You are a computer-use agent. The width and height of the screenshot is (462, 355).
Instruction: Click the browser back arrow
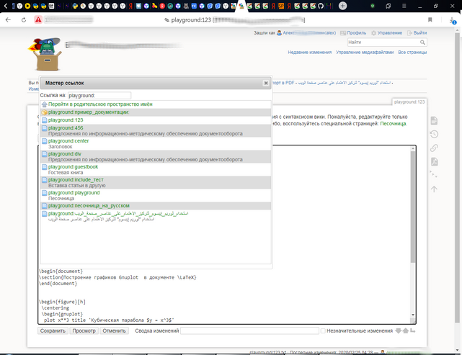(x=8, y=19)
